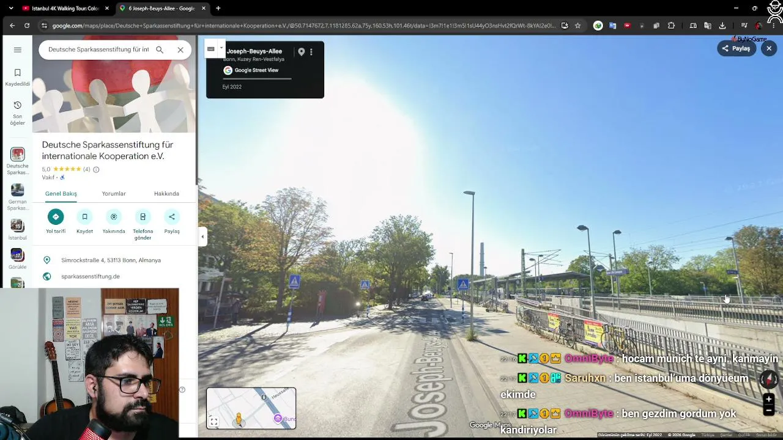Click the keyboard input tools icon
Viewport: 783px width, 440px height.
[x=210, y=49]
